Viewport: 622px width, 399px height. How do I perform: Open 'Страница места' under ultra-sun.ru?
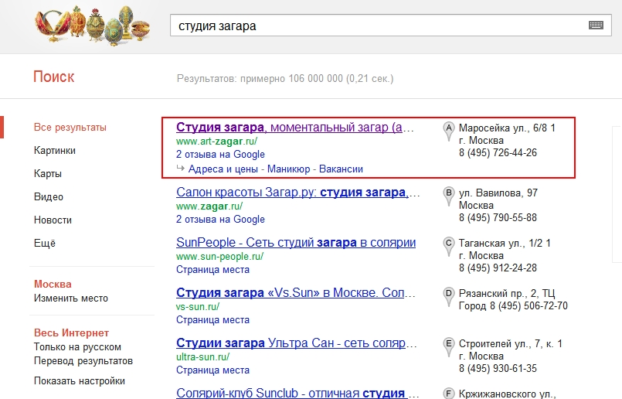pos(213,370)
